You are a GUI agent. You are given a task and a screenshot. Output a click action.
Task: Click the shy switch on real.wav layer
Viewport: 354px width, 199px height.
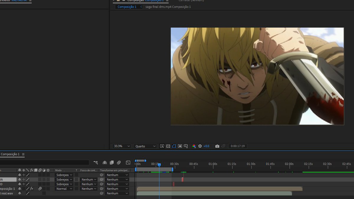click(20, 193)
